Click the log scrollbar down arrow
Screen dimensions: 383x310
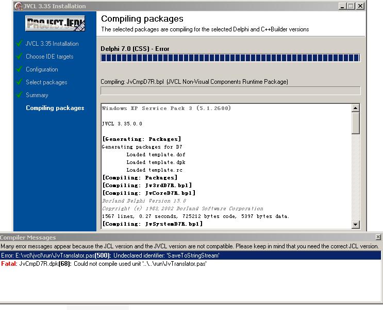pyautogui.click(x=355, y=224)
